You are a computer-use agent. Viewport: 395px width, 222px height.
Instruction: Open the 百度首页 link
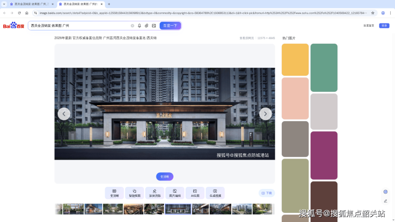tap(368, 26)
